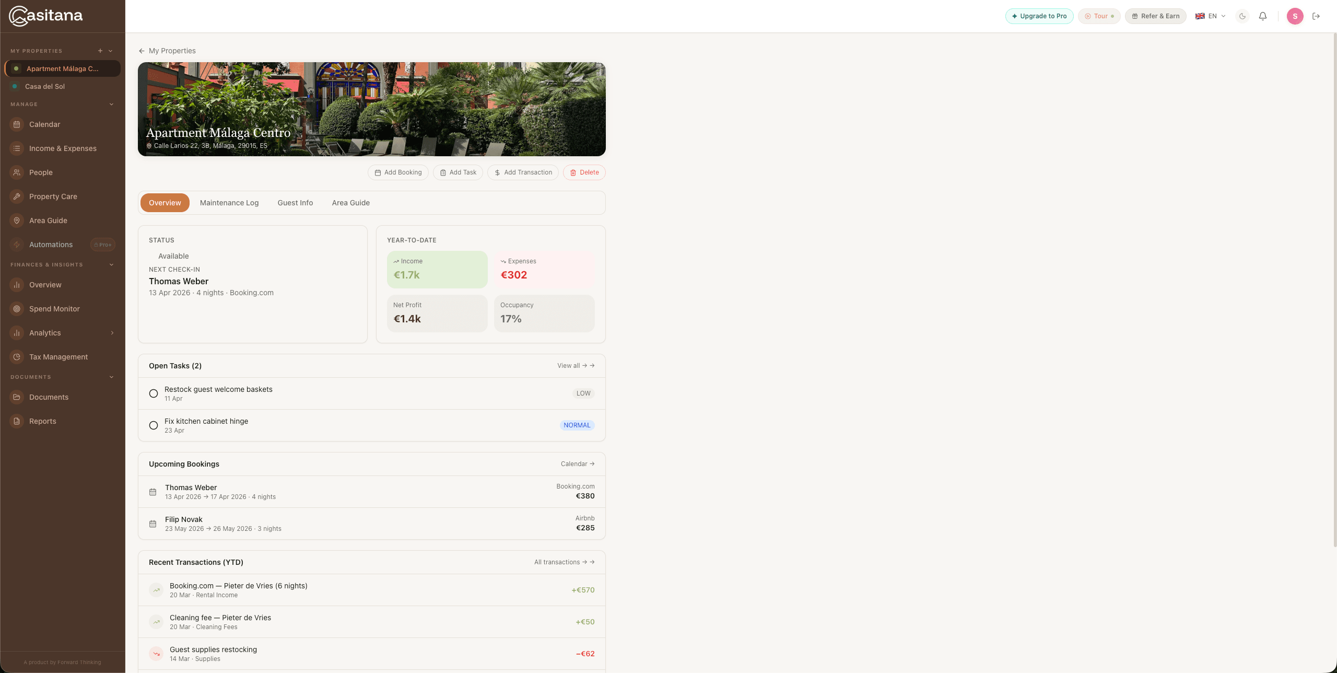Click the Net Profit €1.4k card

click(x=437, y=314)
